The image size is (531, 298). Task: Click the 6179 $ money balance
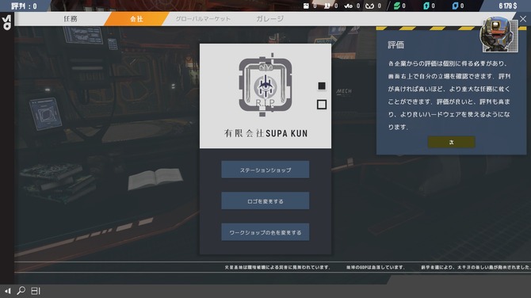point(508,6)
